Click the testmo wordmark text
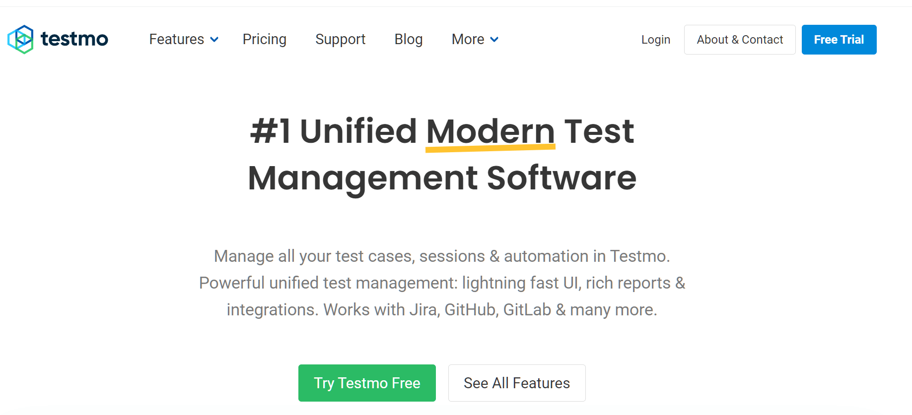The height and width of the screenshot is (415, 912). coord(74,39)
